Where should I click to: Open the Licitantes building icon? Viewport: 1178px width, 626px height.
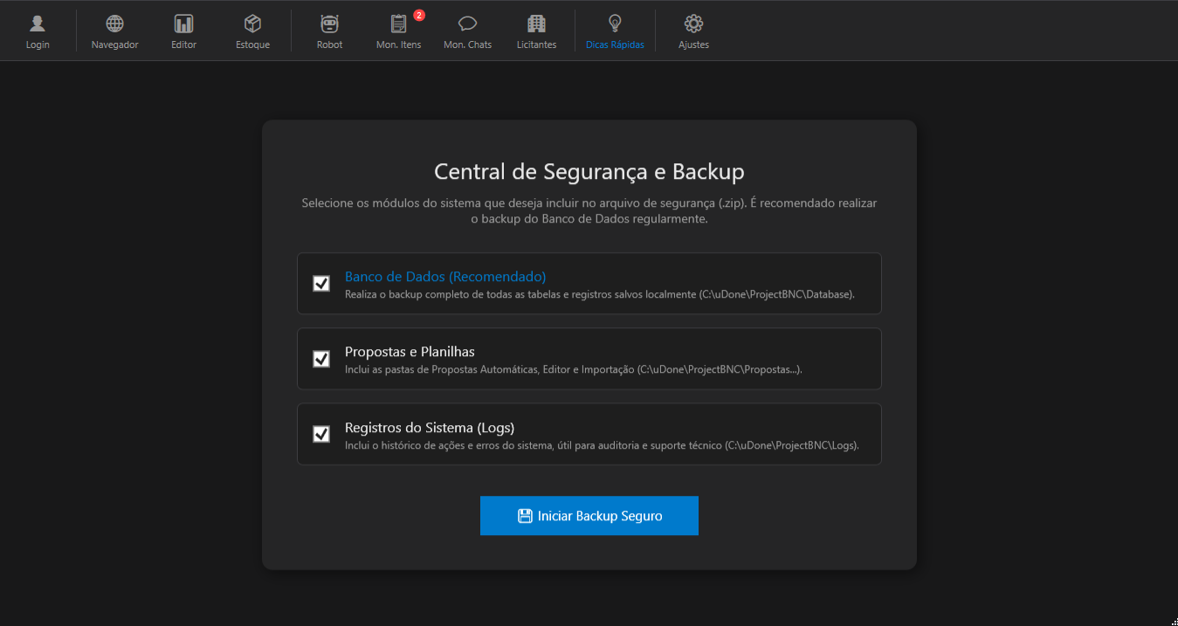(536, 24)
